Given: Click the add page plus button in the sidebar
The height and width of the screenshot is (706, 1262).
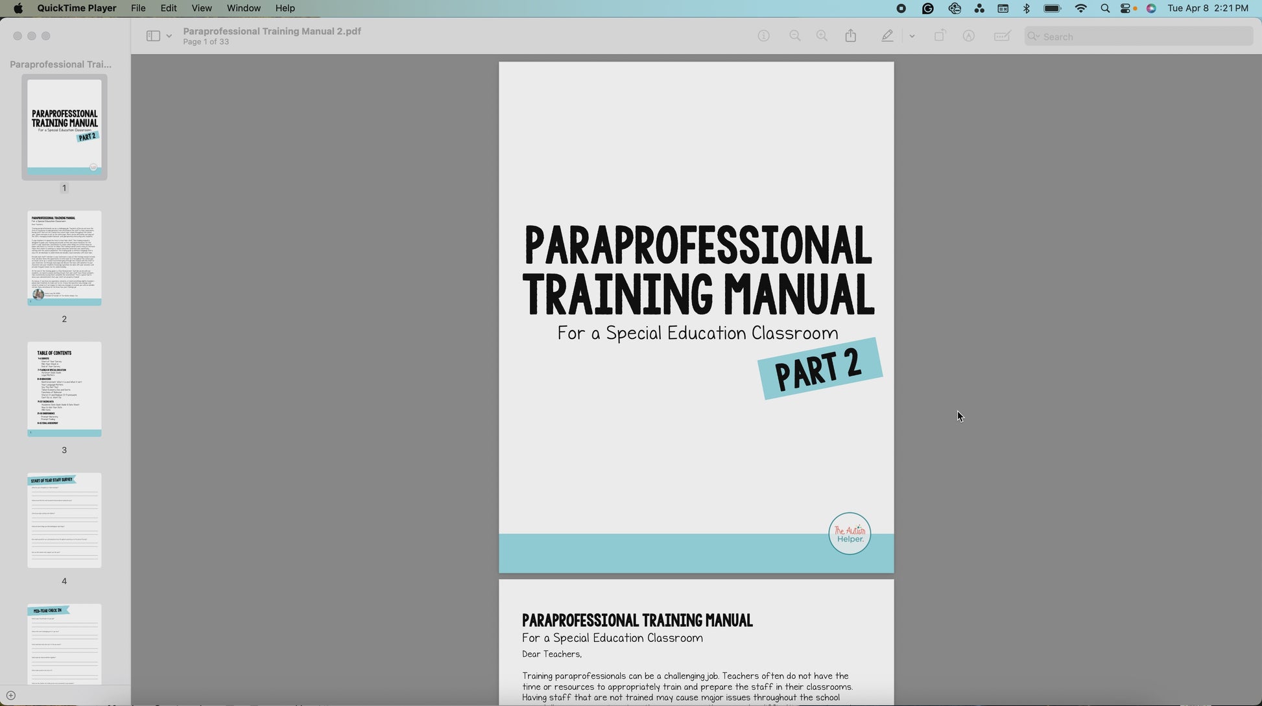Looking at the screenshot, I should tap(11, 696).
